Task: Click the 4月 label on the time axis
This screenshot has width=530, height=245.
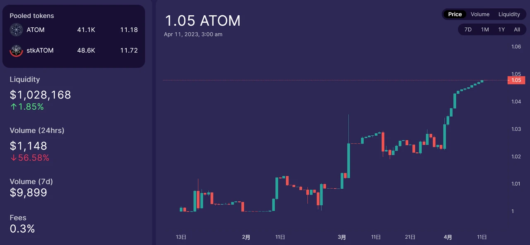Action: point(448,237)
